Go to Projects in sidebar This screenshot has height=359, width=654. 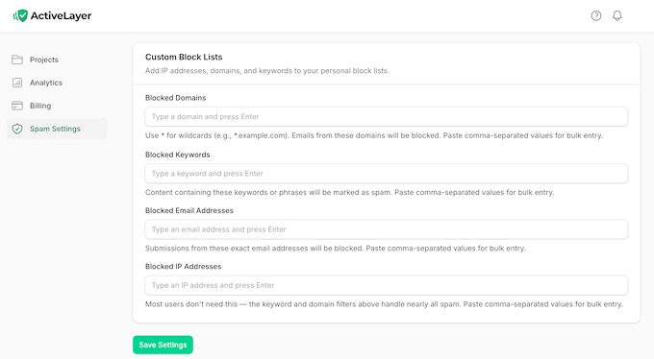(57, 60)
